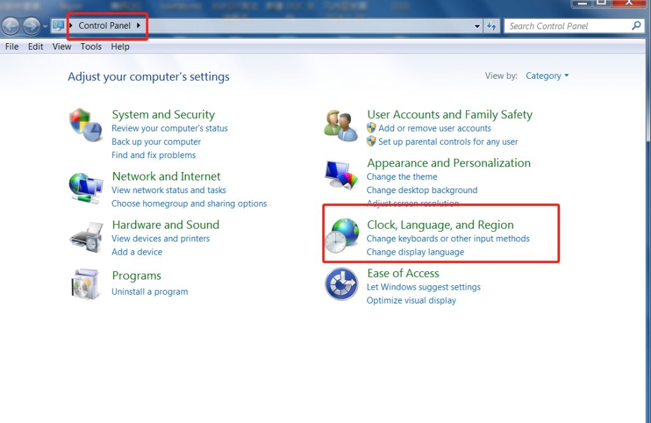Go back with the Back arrow button
This screenshot has height=423, width=651.
11,26
